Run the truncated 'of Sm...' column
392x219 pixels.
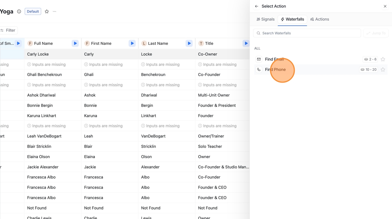pyautogui.click(x=18, y=43)
